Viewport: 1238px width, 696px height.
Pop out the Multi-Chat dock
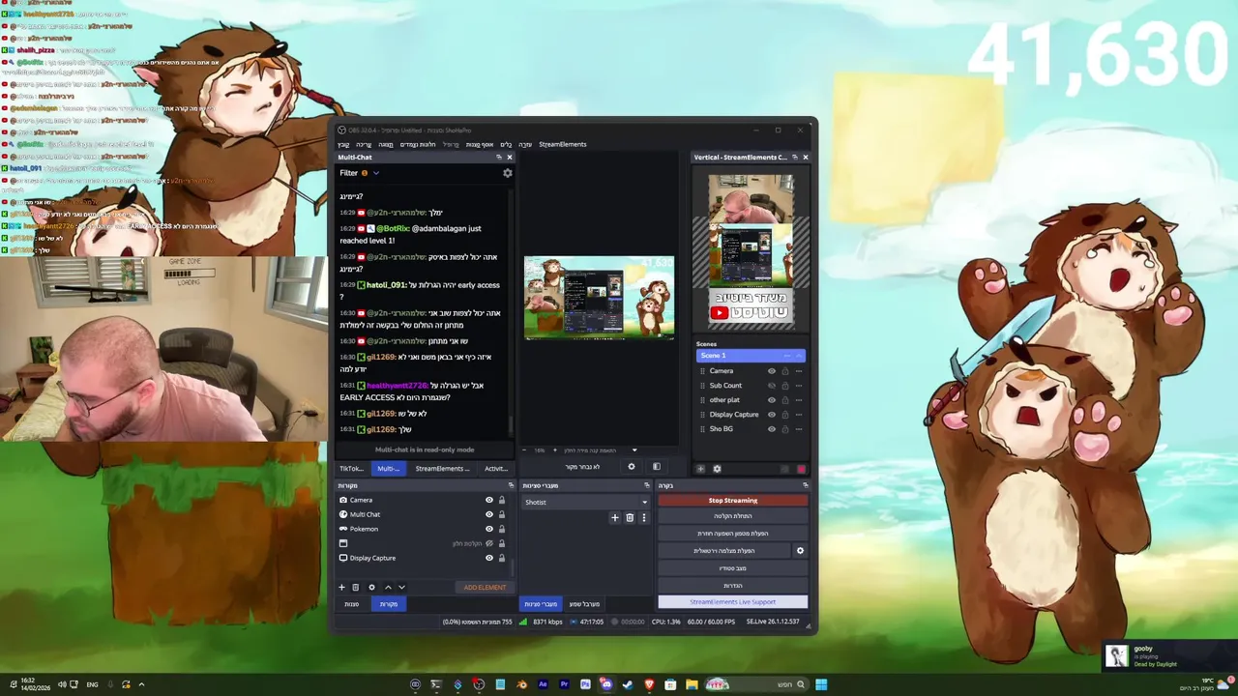[x=499, y=158]
